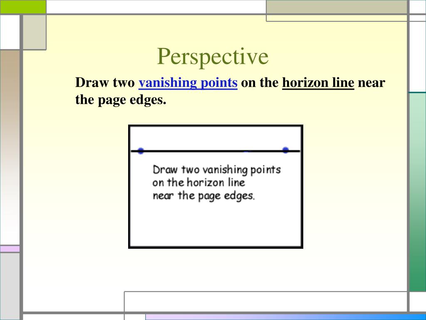Click "Draw two vanishing points" caption in diagram

[x=216, y=170]
